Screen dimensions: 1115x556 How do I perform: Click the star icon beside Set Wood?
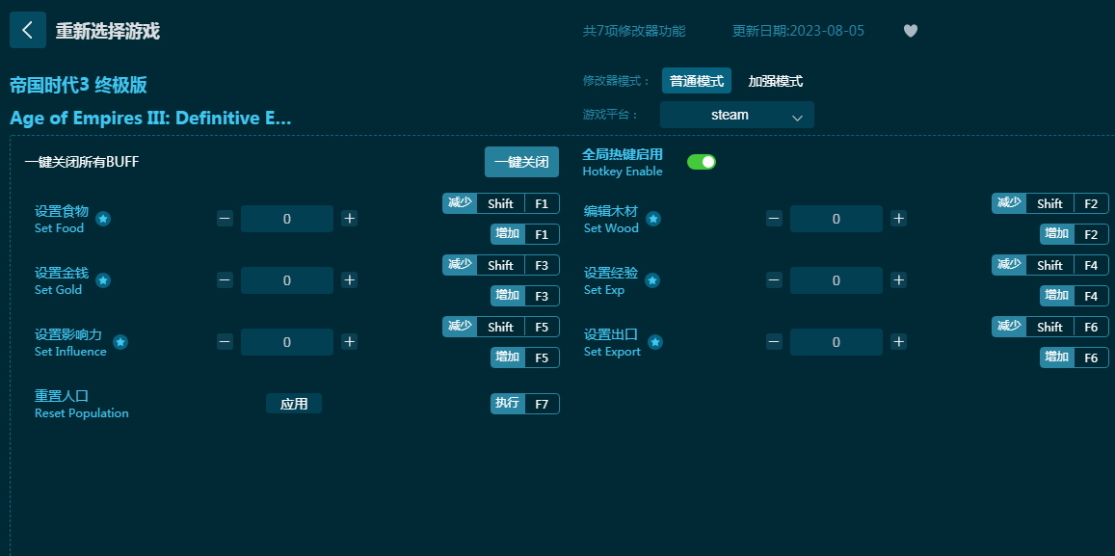click(x=653, y=219)
